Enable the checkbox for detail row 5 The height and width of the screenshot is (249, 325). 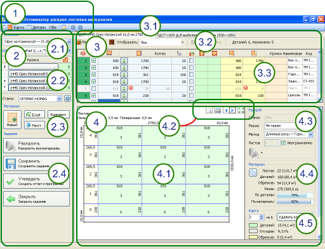[x=93, y=89]
